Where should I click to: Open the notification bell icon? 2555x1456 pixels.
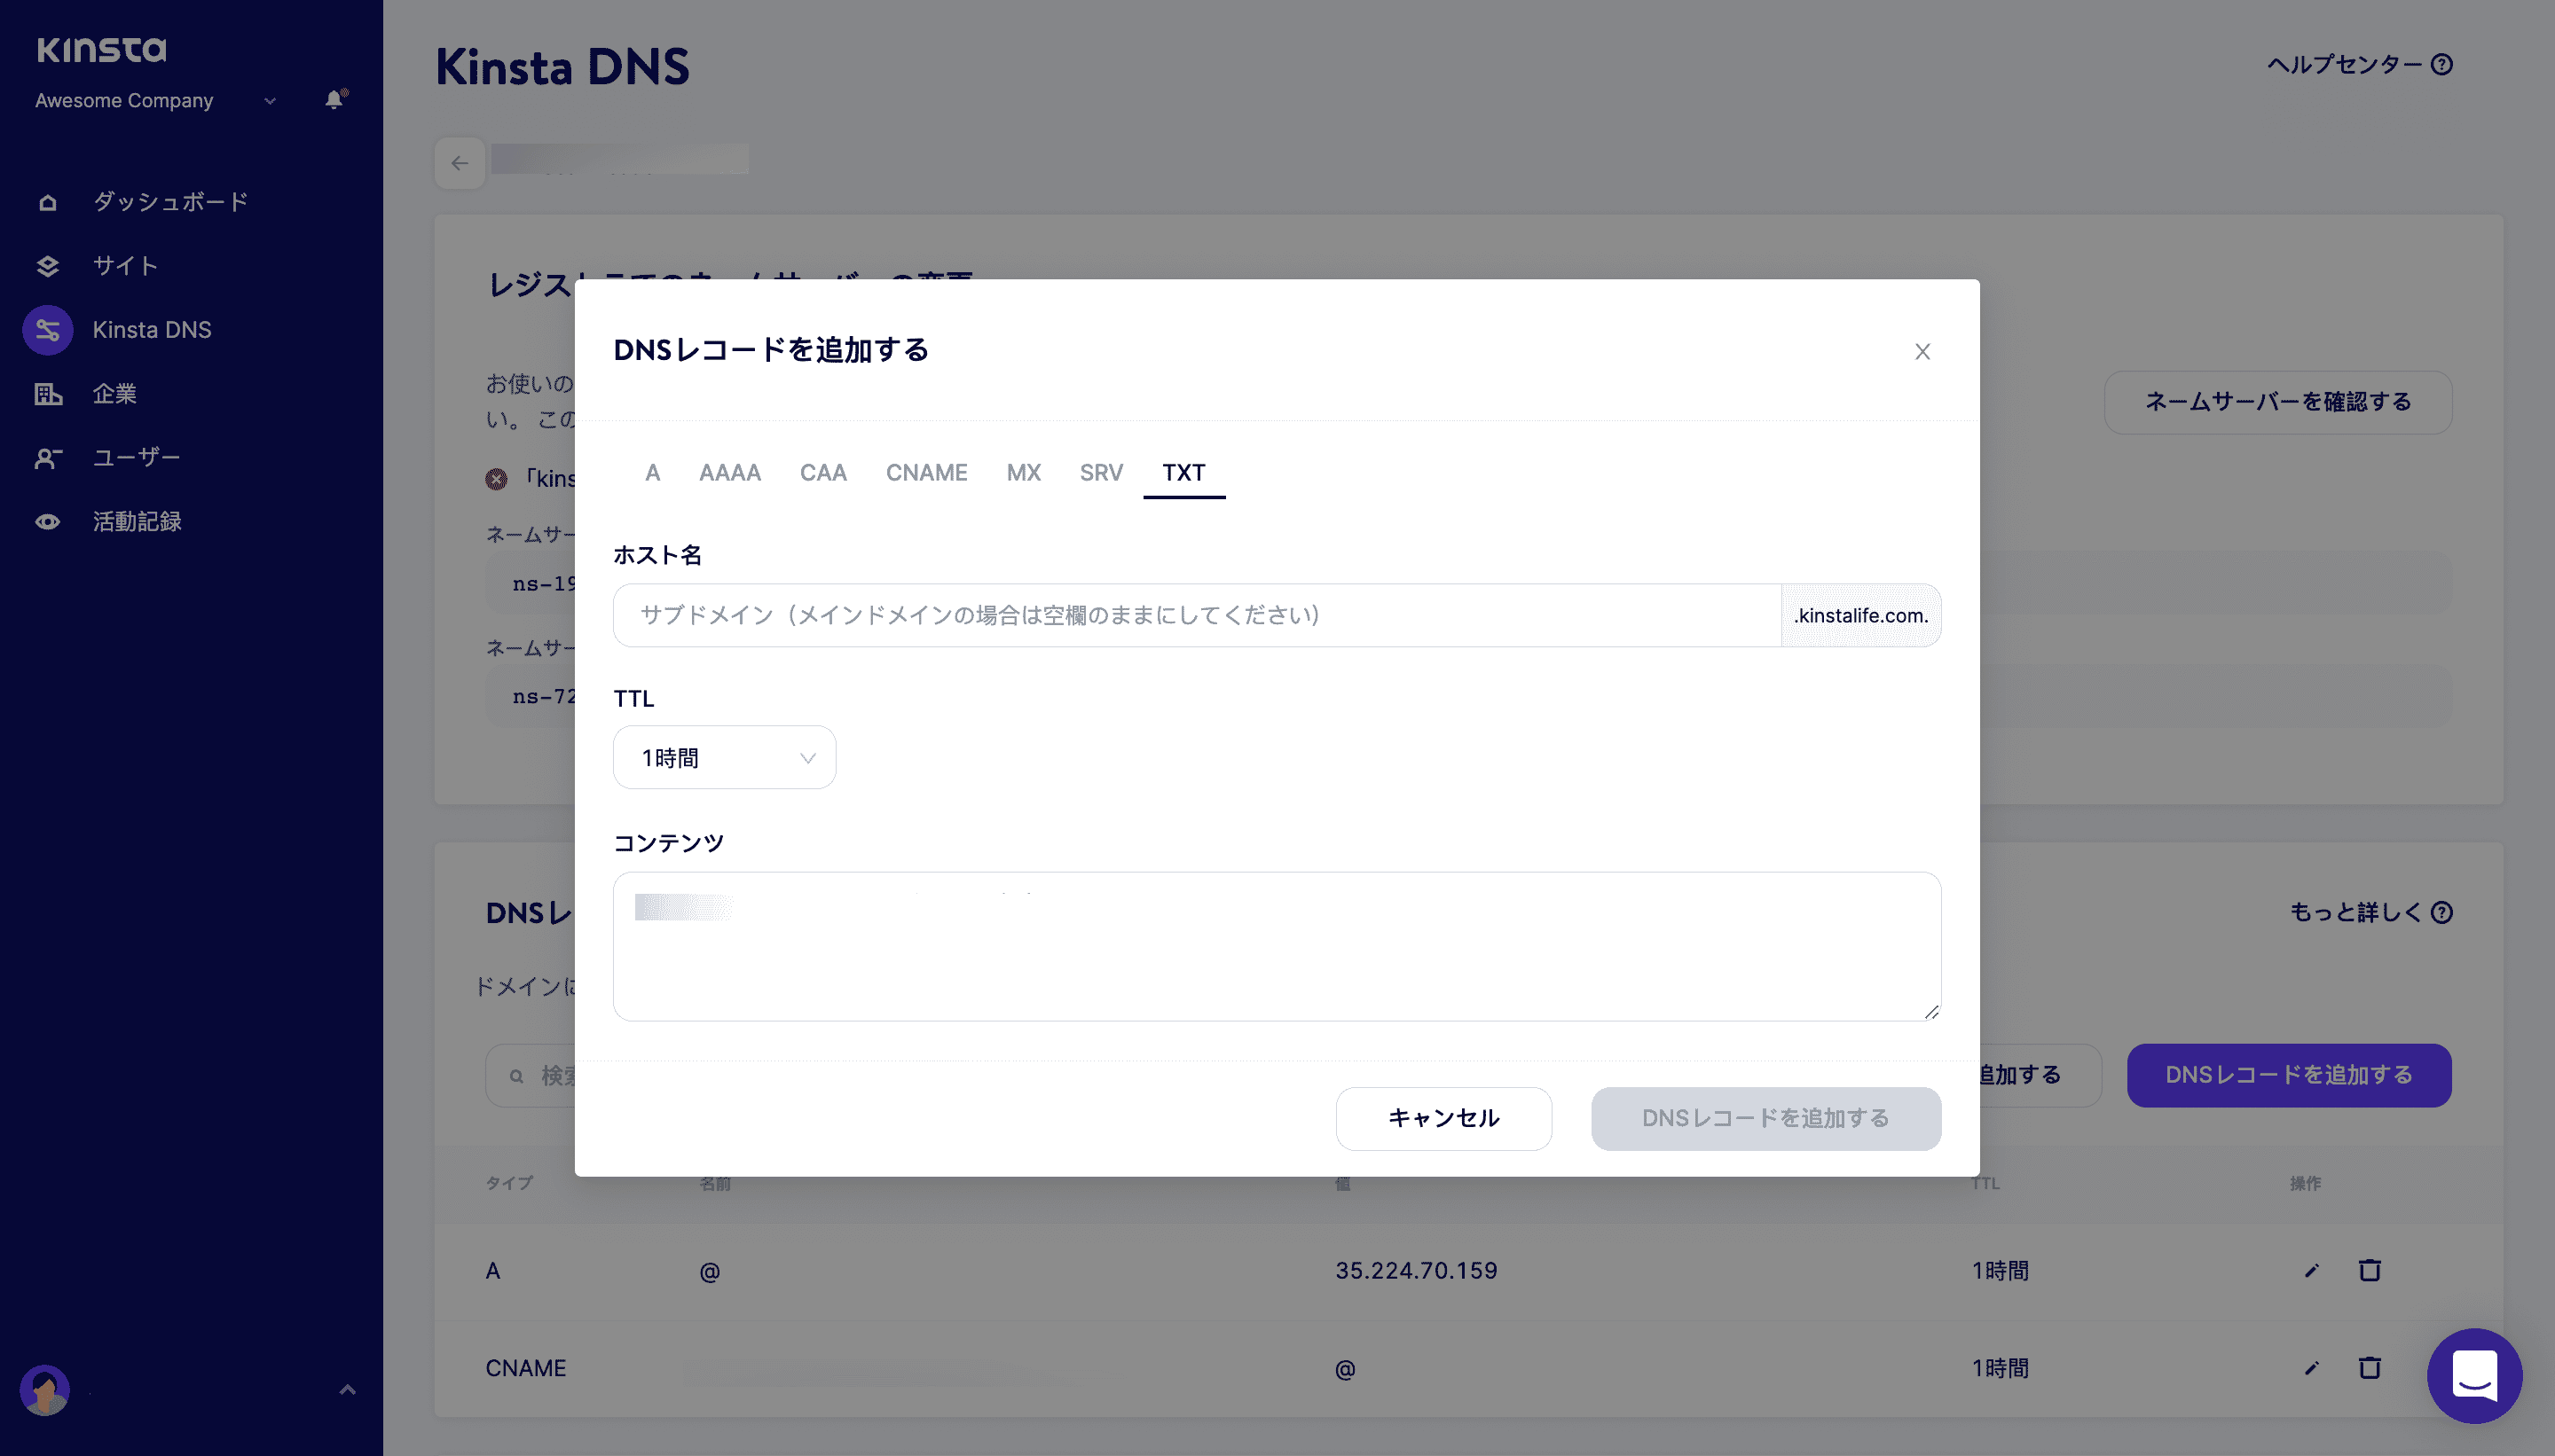334,100
